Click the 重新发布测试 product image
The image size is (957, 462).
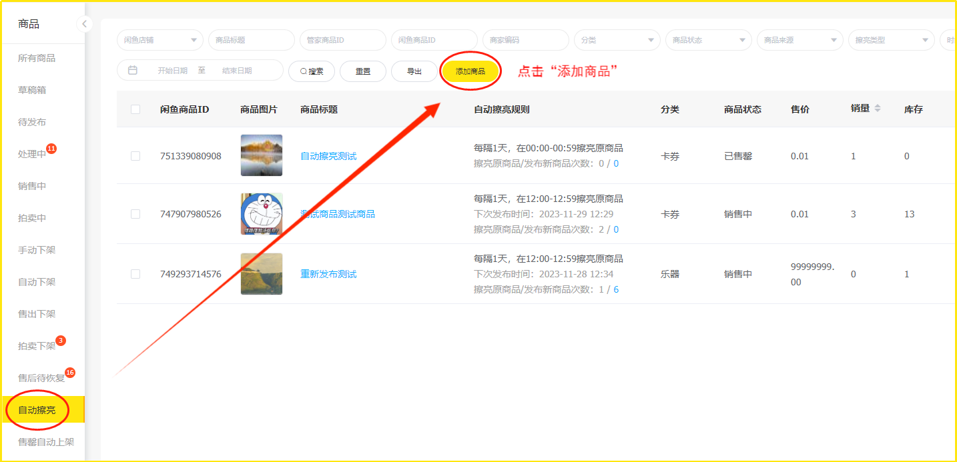click(261, 274)
